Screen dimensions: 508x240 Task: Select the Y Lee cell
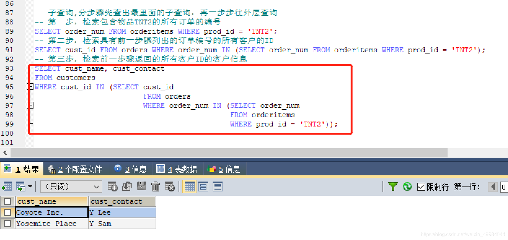pos(122,212)
